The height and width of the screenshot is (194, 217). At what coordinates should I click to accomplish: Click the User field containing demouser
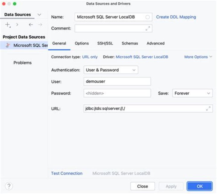117,81
